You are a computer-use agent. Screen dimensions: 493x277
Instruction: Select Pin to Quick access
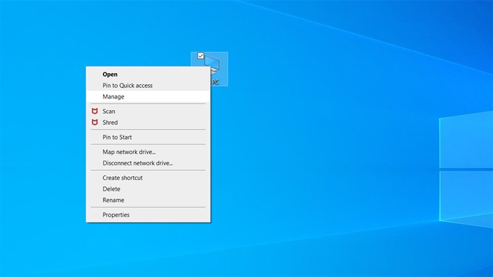click(148, 86)
